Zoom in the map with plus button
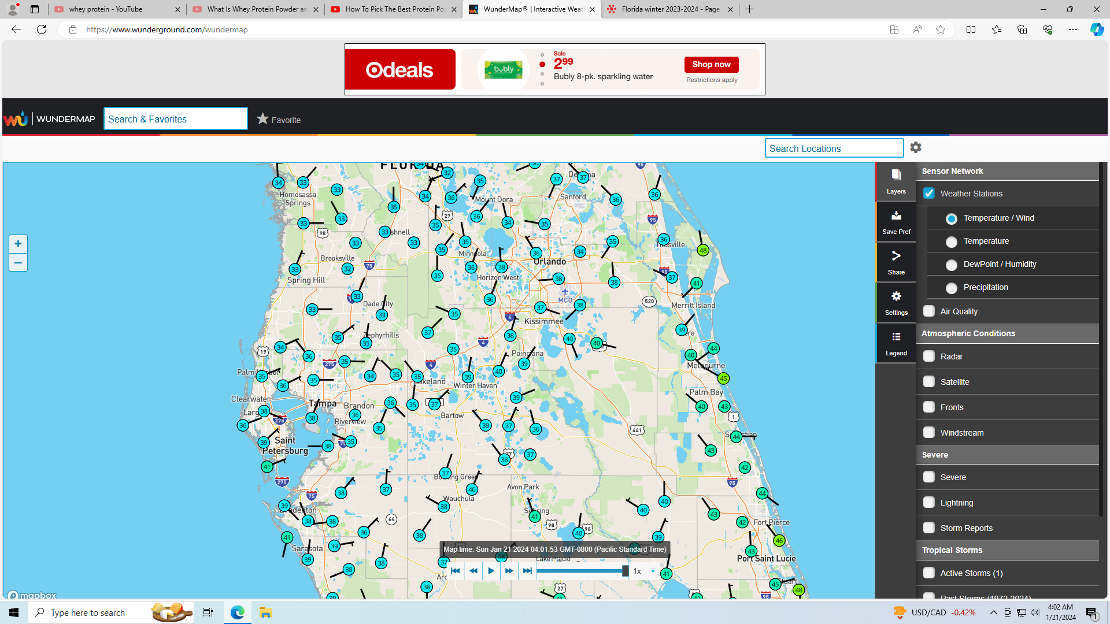Viewport: 1110px width, 624px height. click(18, 244)
